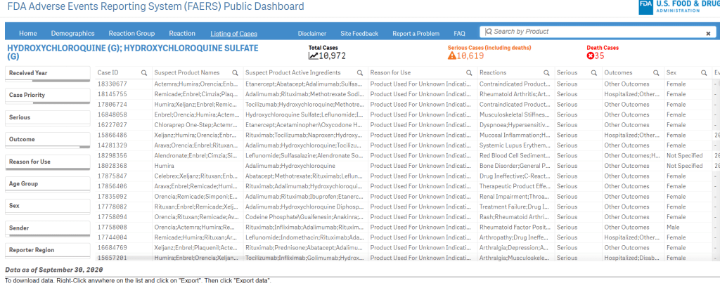Click search icon in Suspect Product Names column

pyautogui.click(x=235, y=72)
